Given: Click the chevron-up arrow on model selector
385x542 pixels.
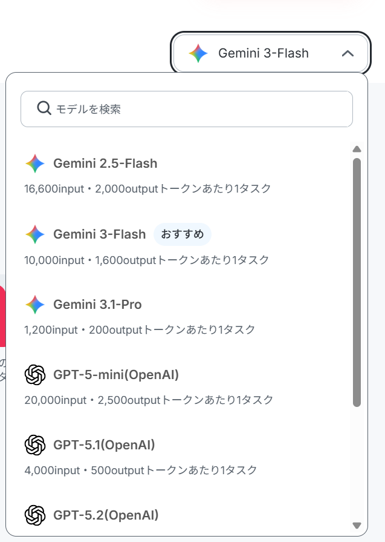Looking at the screenshot, I should pos(348,53).
